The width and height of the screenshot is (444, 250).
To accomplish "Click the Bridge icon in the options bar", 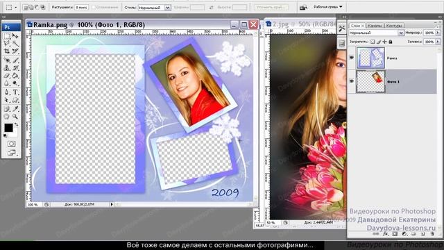I will tap(303, 7).
